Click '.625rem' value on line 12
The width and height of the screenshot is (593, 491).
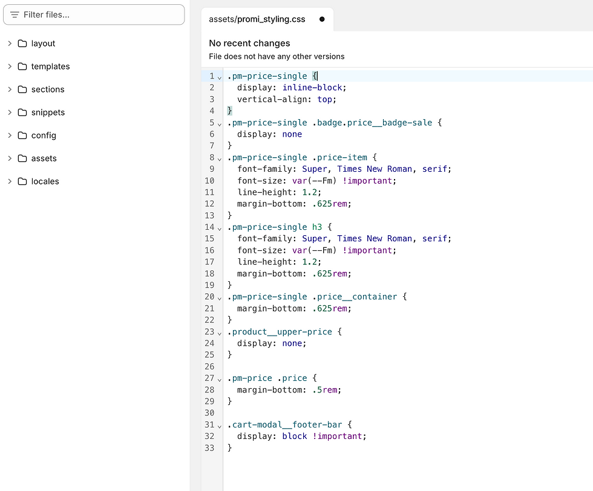click(330, 204)
